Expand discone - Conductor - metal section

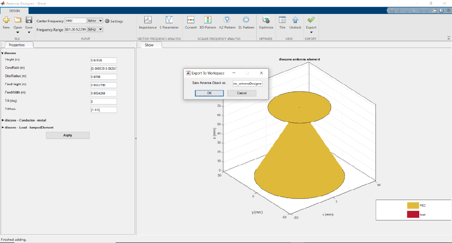click(3, 120)
